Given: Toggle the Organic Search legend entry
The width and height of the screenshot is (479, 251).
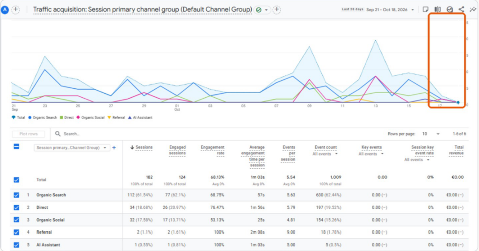Looking at the screenshot, I should pos(43,118).
